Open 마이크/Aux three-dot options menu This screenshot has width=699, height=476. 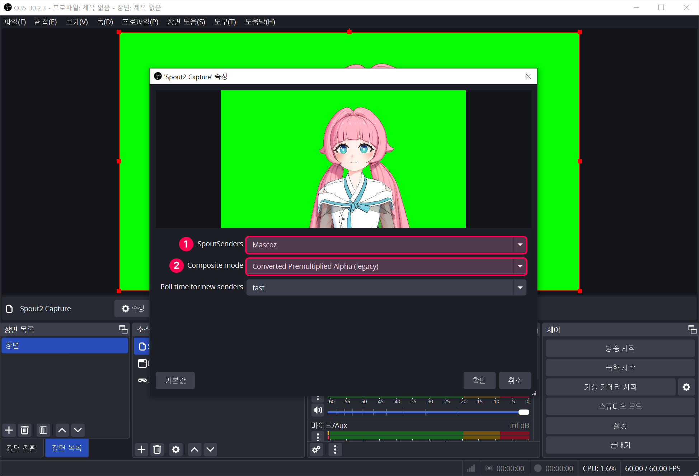pyautogui.click(x=318, y=437)
